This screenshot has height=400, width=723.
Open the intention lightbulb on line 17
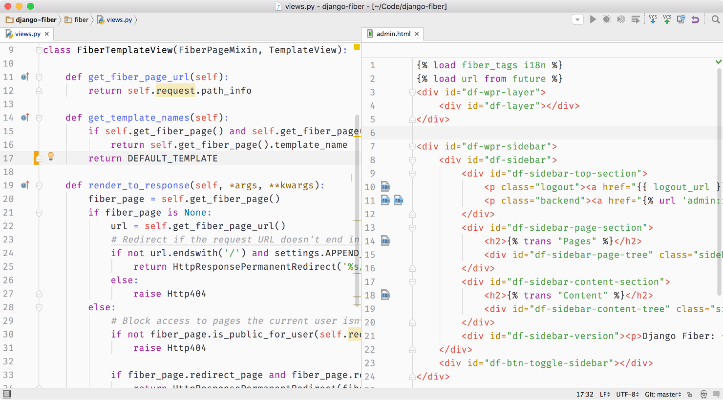(x=49, y=157)
